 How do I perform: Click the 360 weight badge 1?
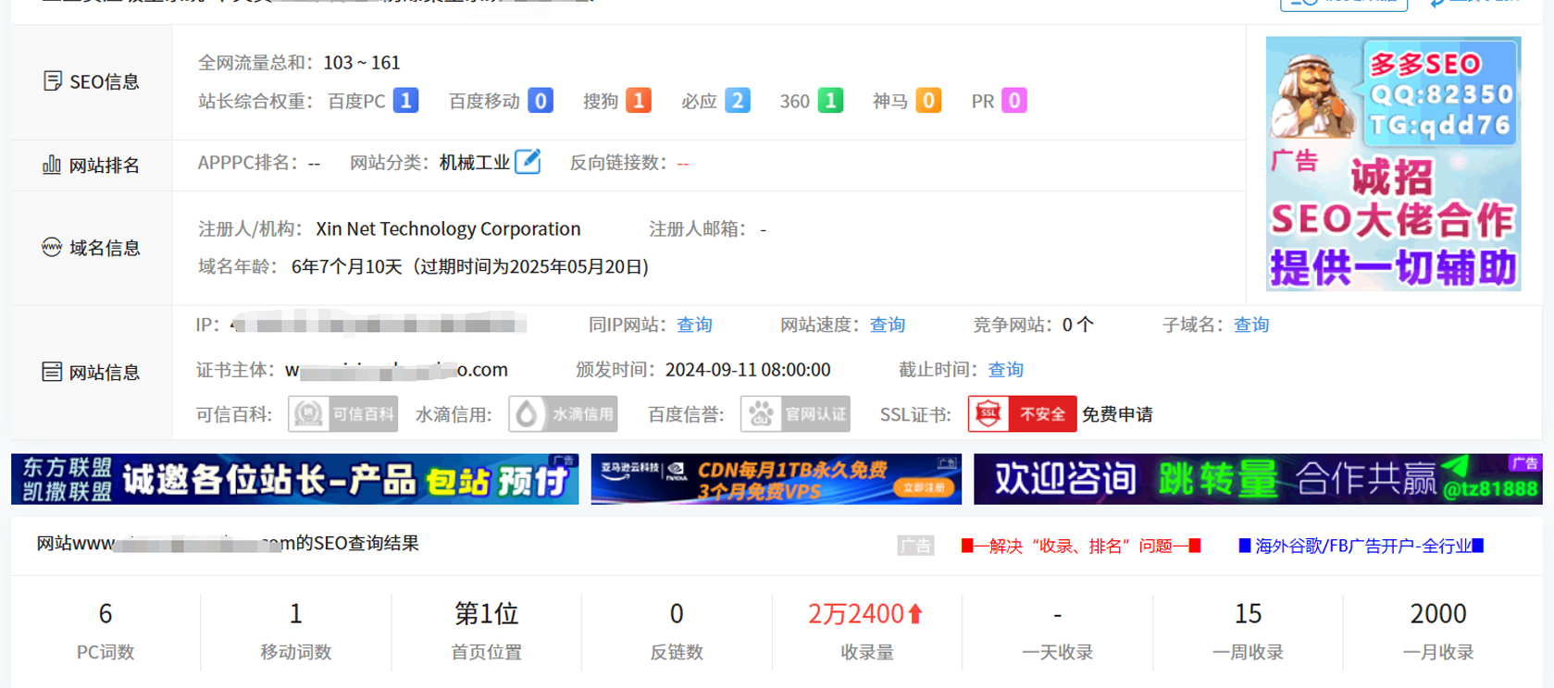tap(830, 100)
